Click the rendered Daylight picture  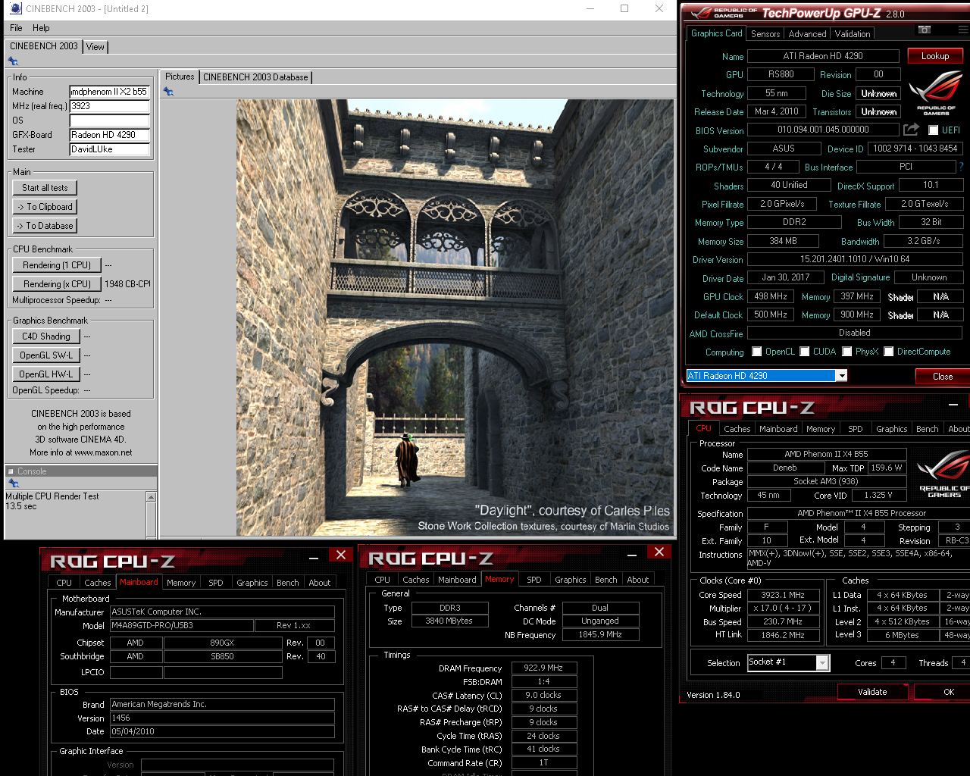coord(455,318)
